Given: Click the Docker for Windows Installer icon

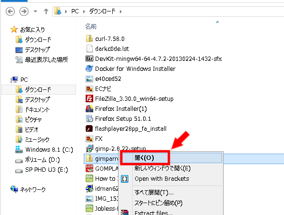Looking at the screenshot, I should (89, 68).
